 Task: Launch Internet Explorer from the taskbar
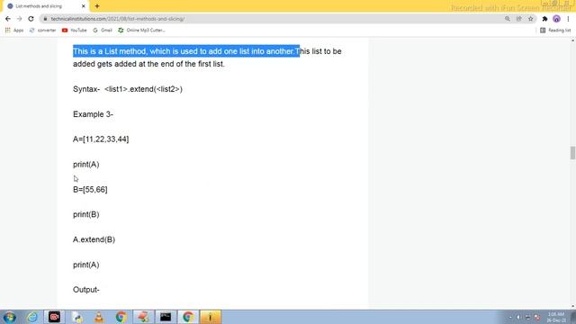tap(32, 317)
